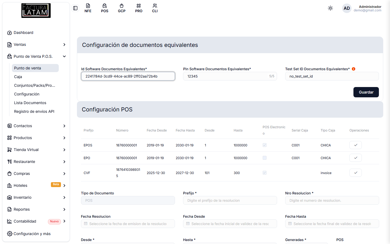Open the Contabilidad section
Image resolution: width=390 pixels, height=244 pixels.
pos(36,221)
